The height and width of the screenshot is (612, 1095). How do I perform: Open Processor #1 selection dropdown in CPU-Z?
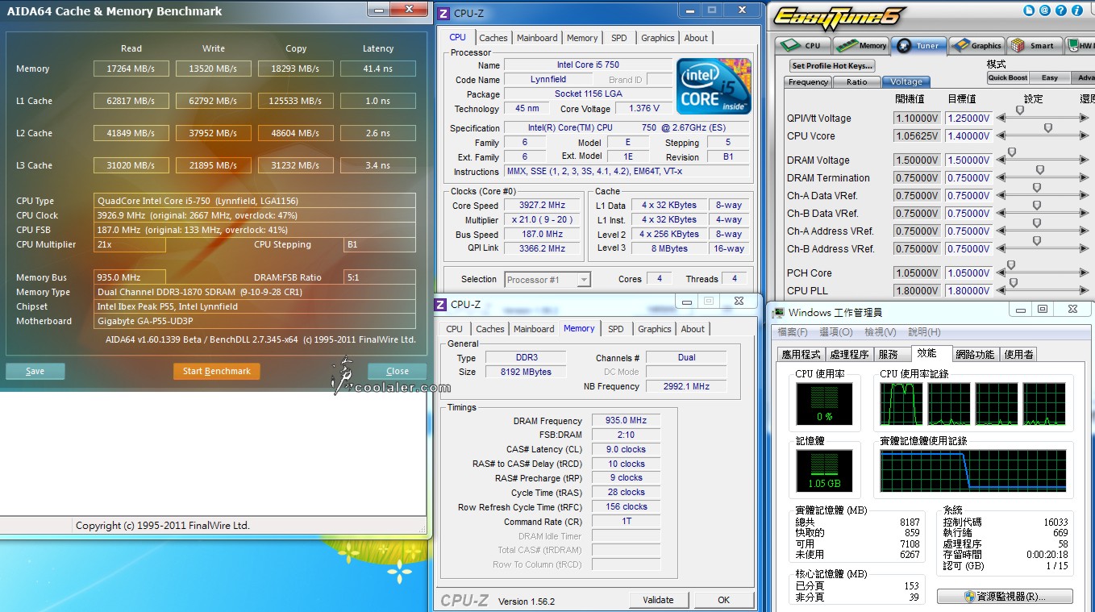tap(547, 280)
